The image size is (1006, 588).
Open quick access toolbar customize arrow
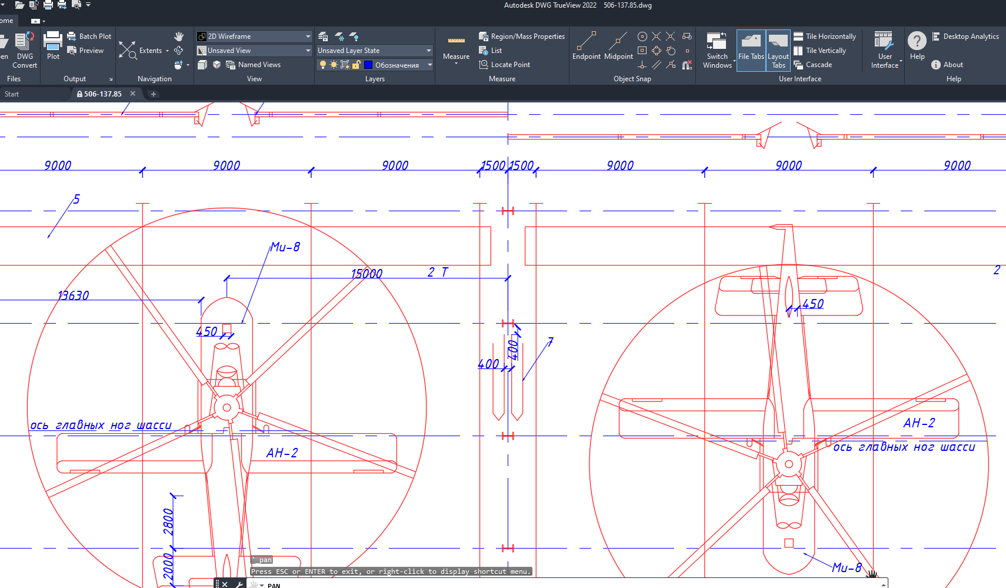click(88, 5)
